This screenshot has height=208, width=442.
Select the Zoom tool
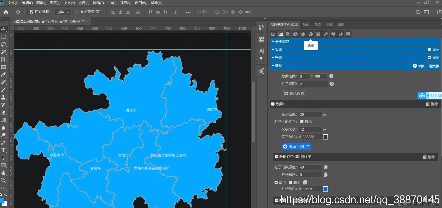pos(3,180)
